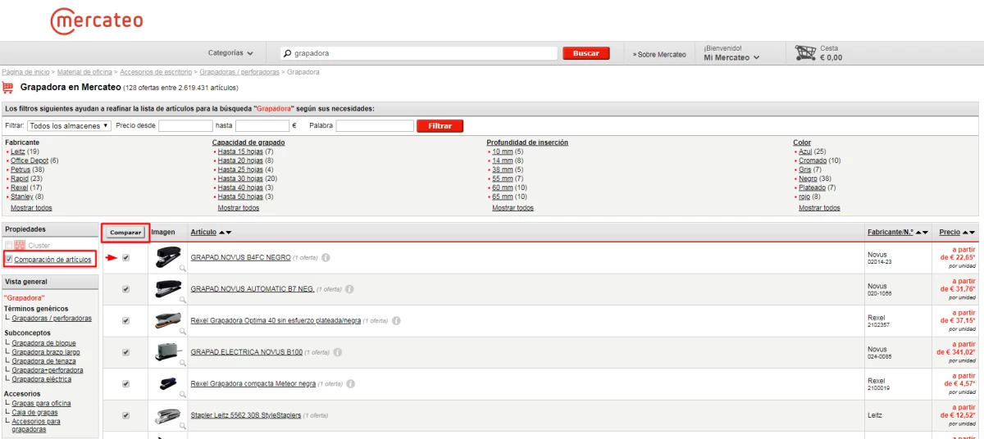Filter by color Azul
984x439 pixels.
[x=805, y=152]
